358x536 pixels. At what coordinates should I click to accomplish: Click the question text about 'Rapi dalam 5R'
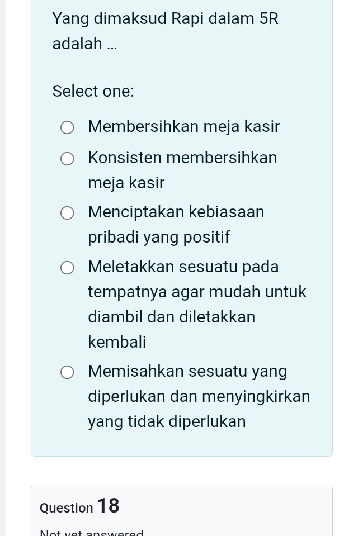(166, 18)
